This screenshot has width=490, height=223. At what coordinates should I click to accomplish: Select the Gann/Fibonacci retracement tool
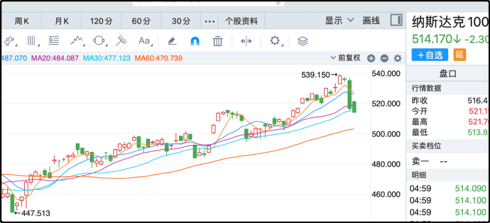(x=54, y=41)
